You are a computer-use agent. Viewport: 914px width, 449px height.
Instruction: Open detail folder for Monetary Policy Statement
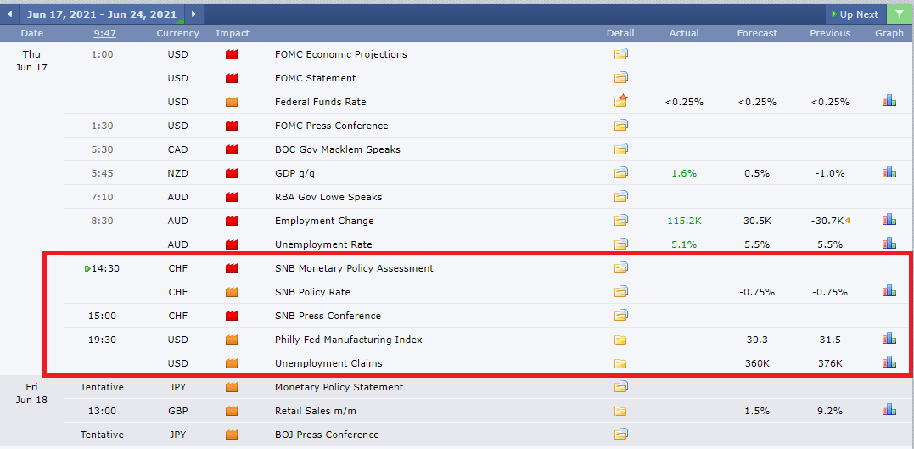[621, 386]
